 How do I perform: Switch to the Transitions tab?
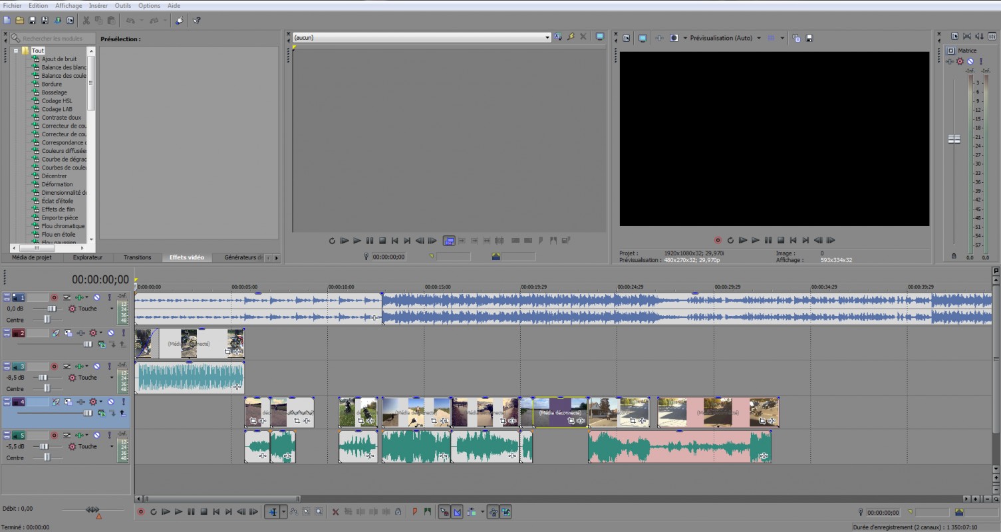(x=138, y=257)
